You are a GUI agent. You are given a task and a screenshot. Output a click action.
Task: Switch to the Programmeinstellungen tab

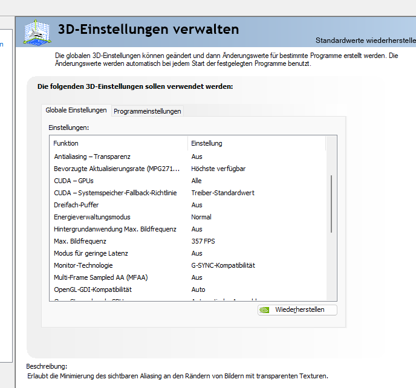(148, 111)
